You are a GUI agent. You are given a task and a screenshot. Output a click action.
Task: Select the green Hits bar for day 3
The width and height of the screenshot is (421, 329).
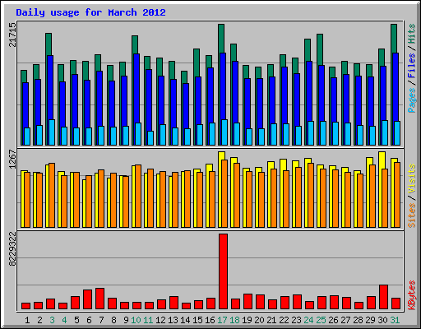49,44
